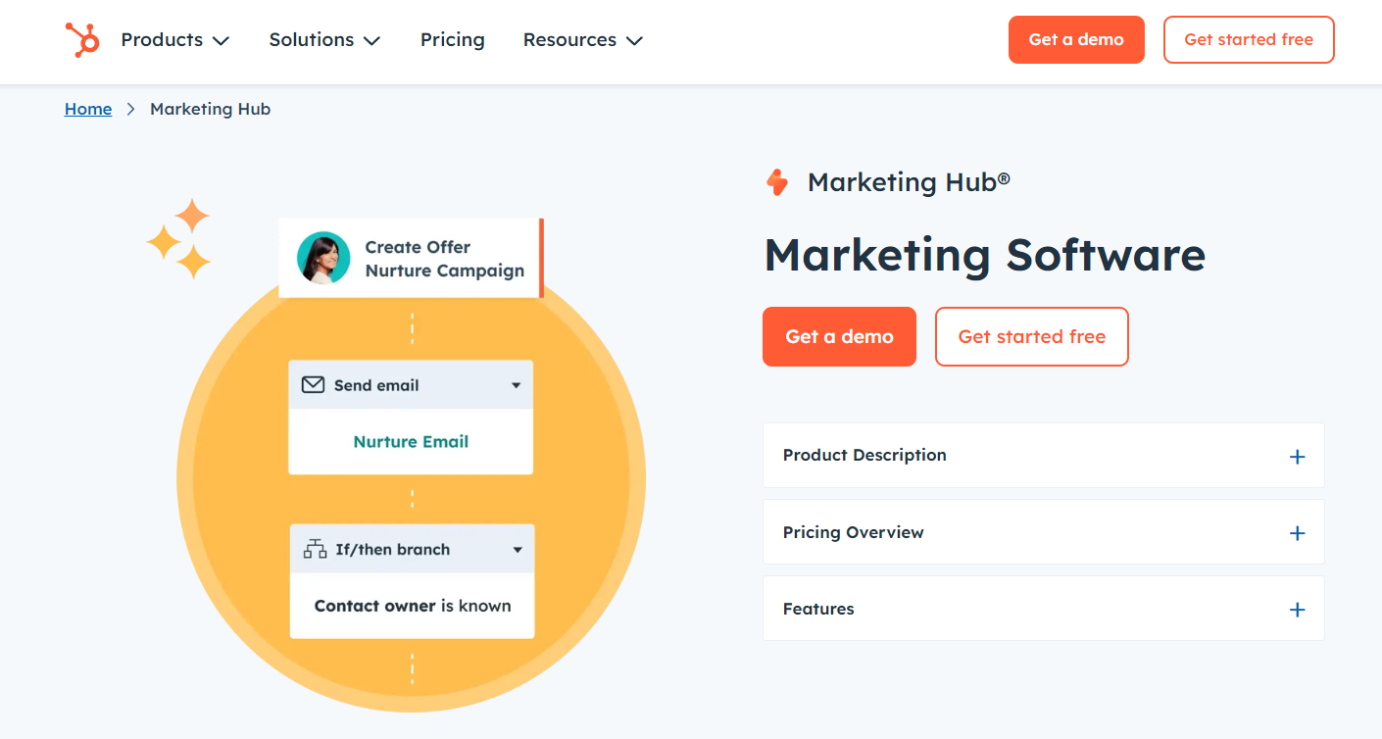Click the avatar photo on Create Offer card
The image size is (1382, 739).
coord(325,258)
